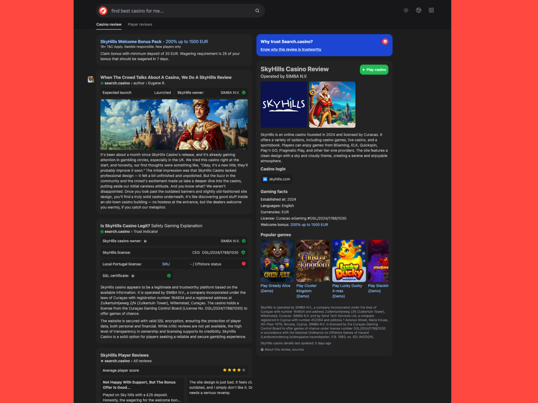Click 'Play Greedy Alice (Demo)' link
The width and height of the screenshot is (538, 403).
tap(275, 288)
